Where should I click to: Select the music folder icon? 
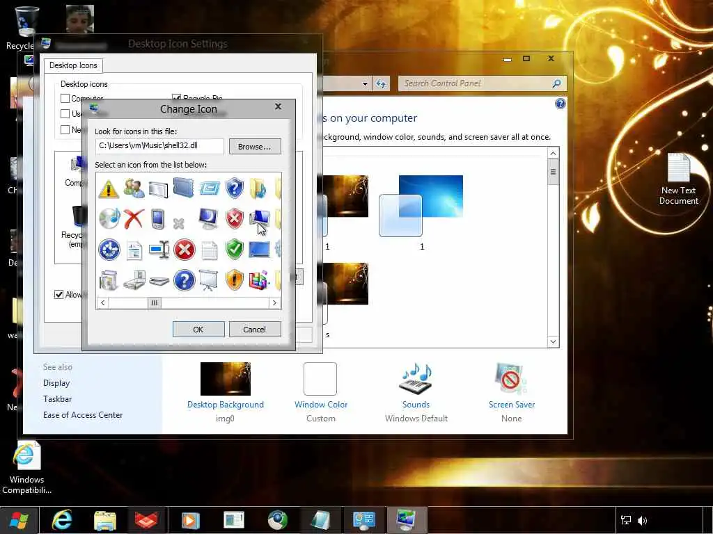[259, 188]
